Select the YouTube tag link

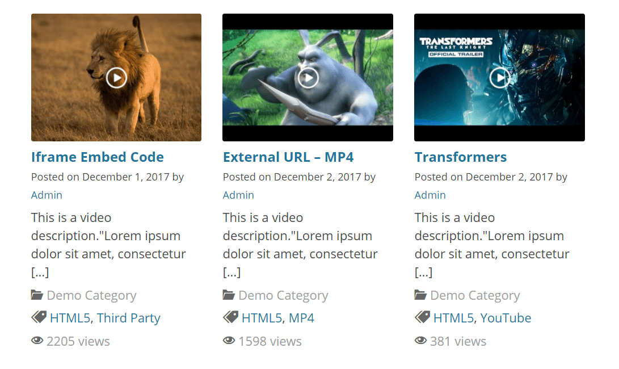(x=506, y=318)
